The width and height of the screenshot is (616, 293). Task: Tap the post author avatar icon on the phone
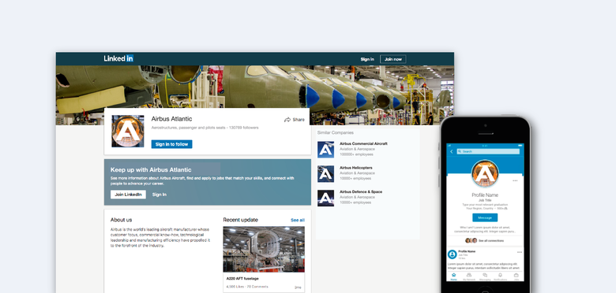tap(453, 254)
